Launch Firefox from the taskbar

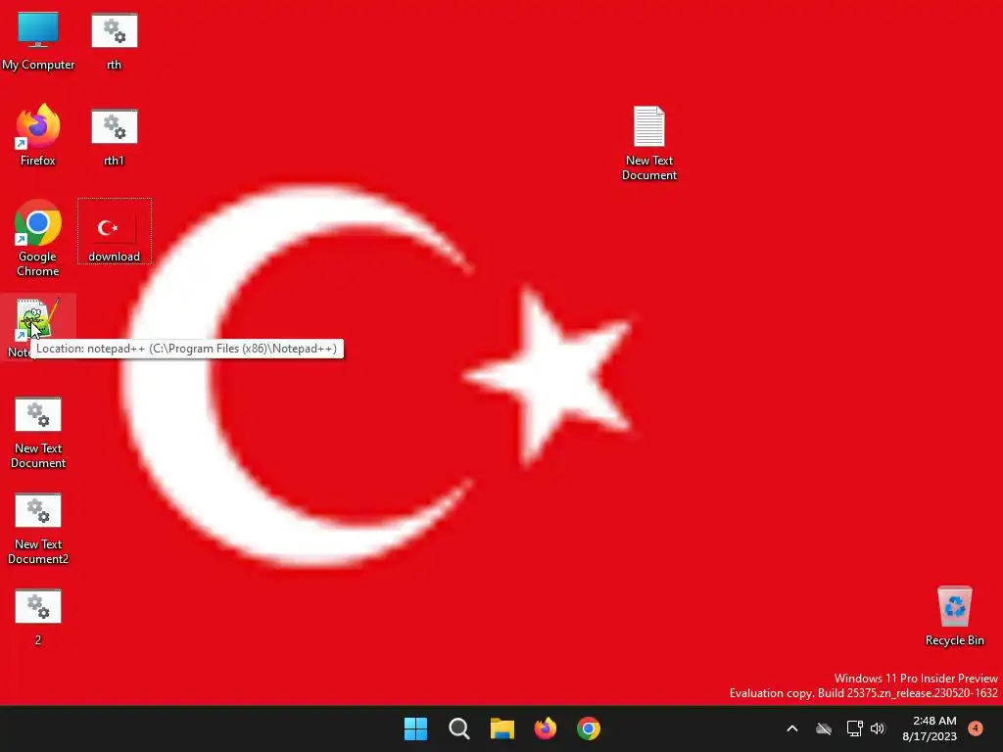[x=545, y=728]
